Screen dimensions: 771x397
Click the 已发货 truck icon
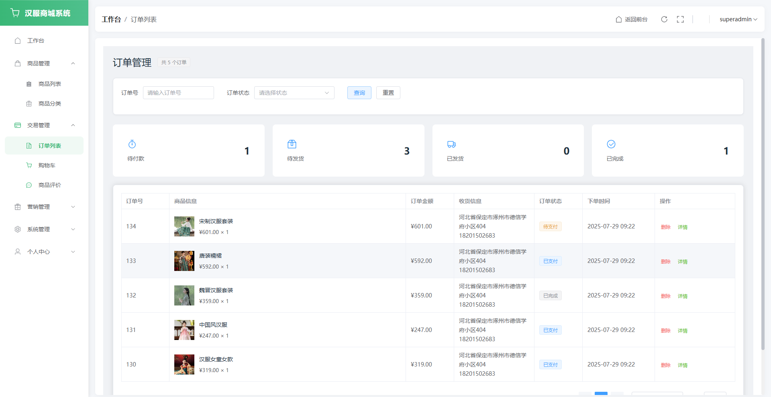click(x=451, y=144)
